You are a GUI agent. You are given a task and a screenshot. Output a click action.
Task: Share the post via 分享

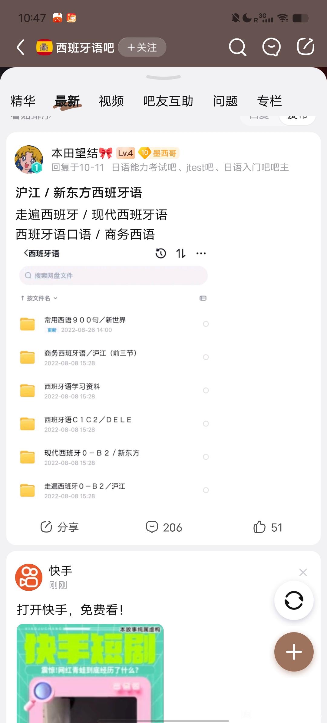tap(60, 527)
